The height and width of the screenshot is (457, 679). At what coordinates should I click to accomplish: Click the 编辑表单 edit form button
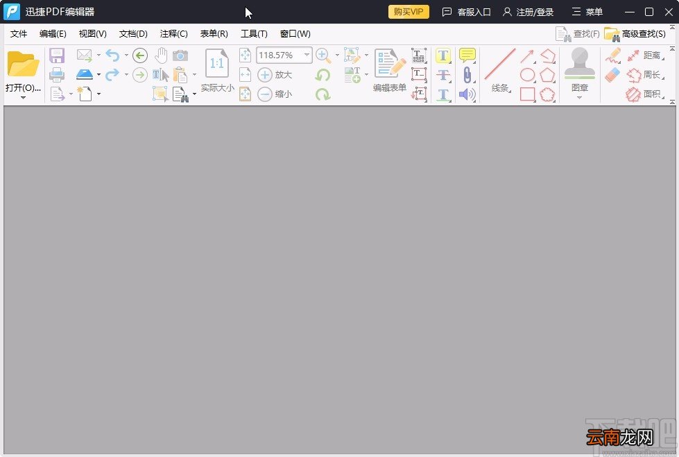(x=389, y=70)
